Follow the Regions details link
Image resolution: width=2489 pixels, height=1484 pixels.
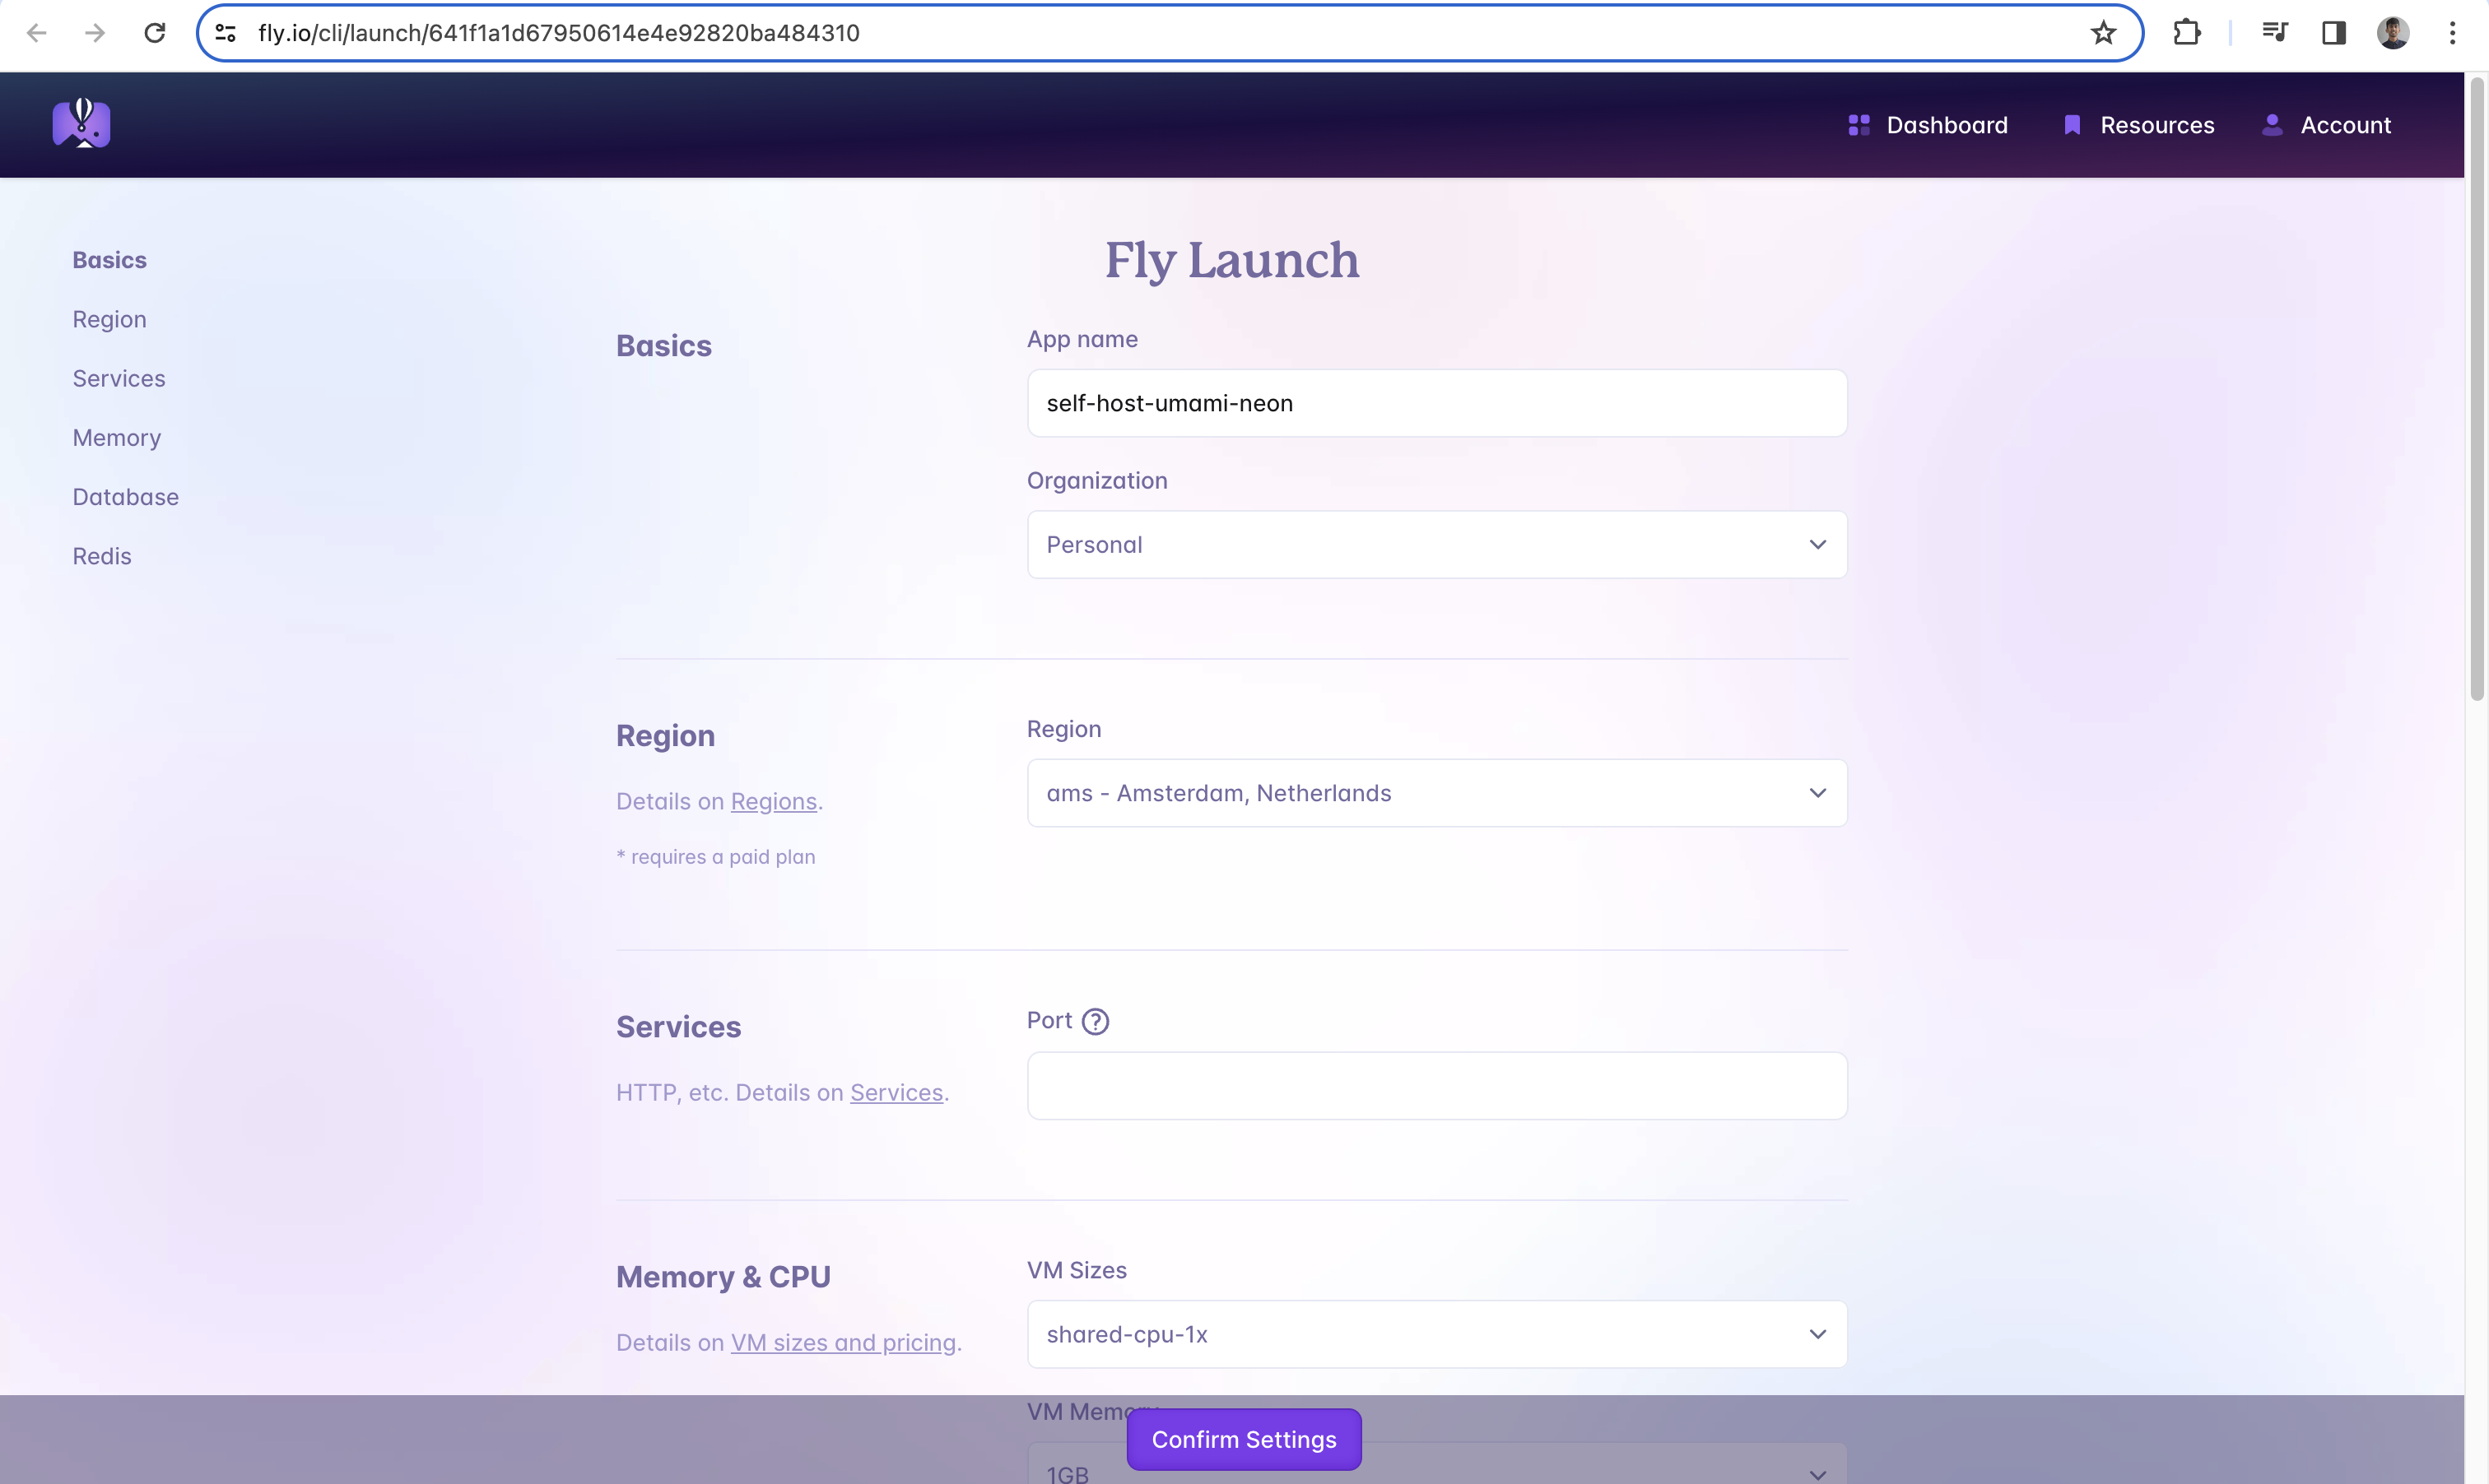774,801
